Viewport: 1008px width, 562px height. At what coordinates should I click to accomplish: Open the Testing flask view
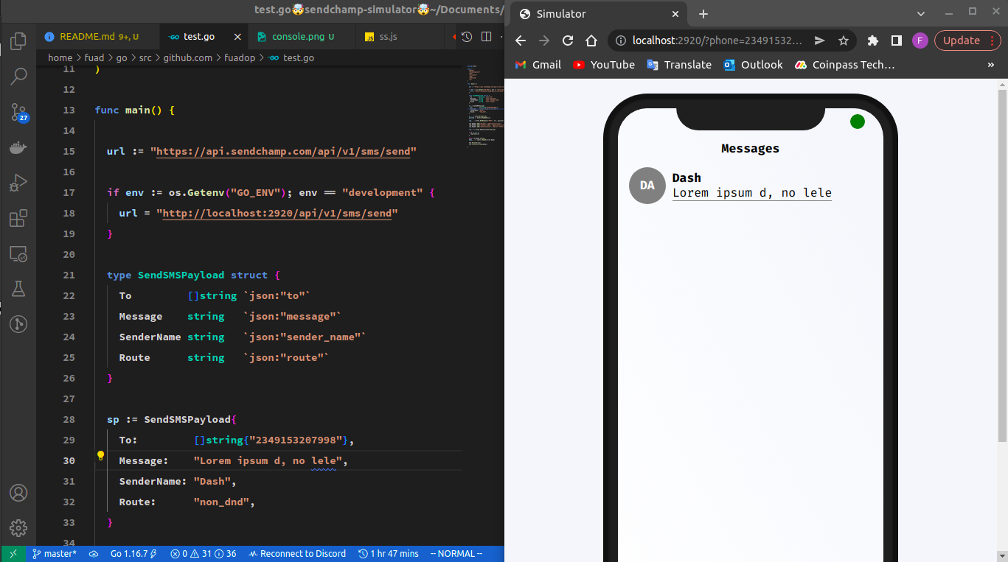18,289
